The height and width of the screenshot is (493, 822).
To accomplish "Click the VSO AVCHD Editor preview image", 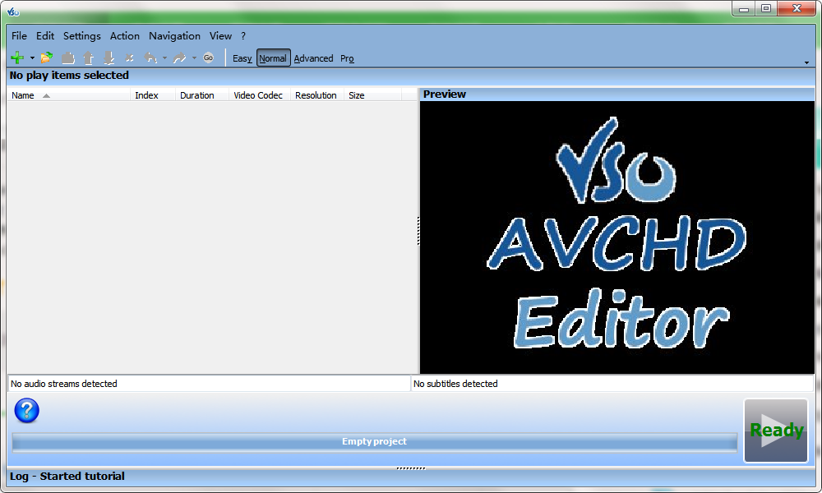I will coord(617,237).
